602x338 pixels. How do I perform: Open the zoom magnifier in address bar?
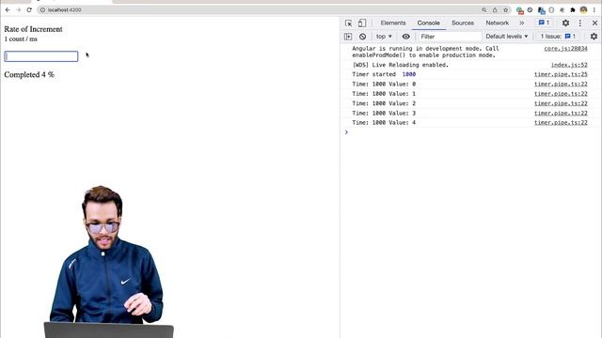[484, 10]
